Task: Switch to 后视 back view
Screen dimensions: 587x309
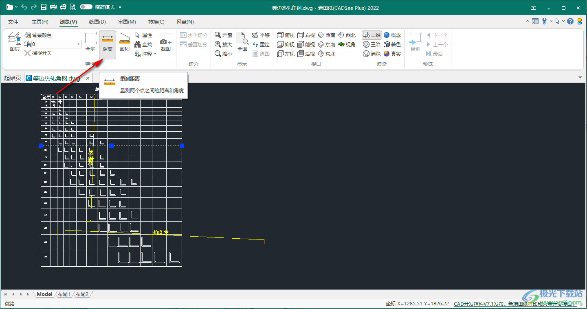Action: pyautogui.click(x=306, y=54)
